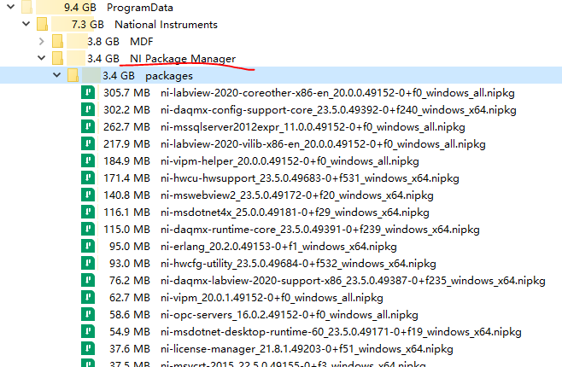
Task: Click nipkg icon for ni-erlang
Action: click(88, 246)
